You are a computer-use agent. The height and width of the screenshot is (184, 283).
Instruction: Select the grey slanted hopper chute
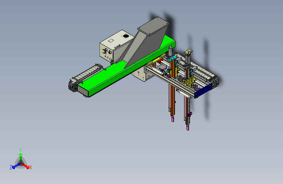[144, 48]
